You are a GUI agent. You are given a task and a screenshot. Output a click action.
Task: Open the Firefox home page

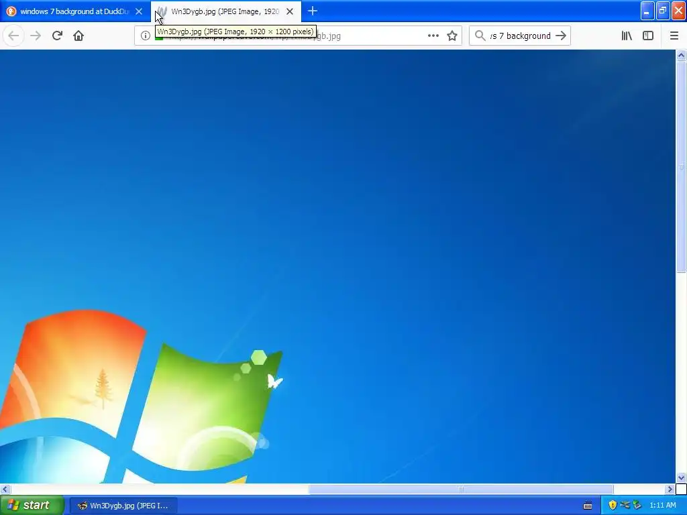click(x=78, y=36)
